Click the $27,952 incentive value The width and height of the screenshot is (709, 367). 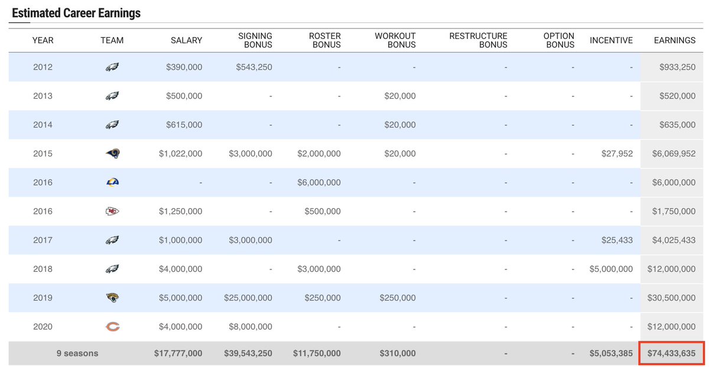point(617,154)
